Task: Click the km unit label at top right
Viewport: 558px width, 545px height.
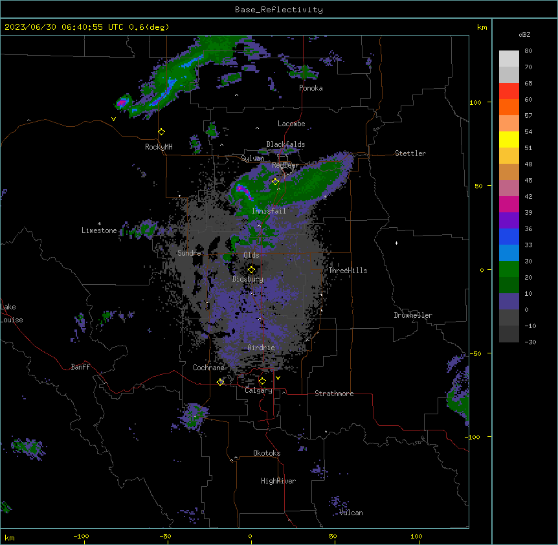Action: [x=482, y=27]
